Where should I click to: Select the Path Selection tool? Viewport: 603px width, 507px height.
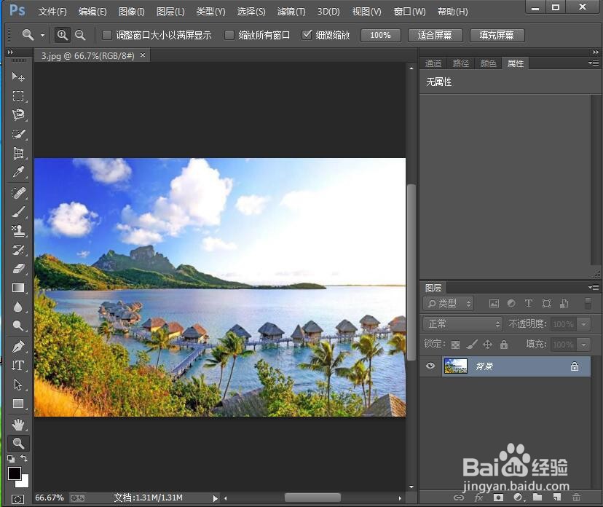[x=18, y=385]
